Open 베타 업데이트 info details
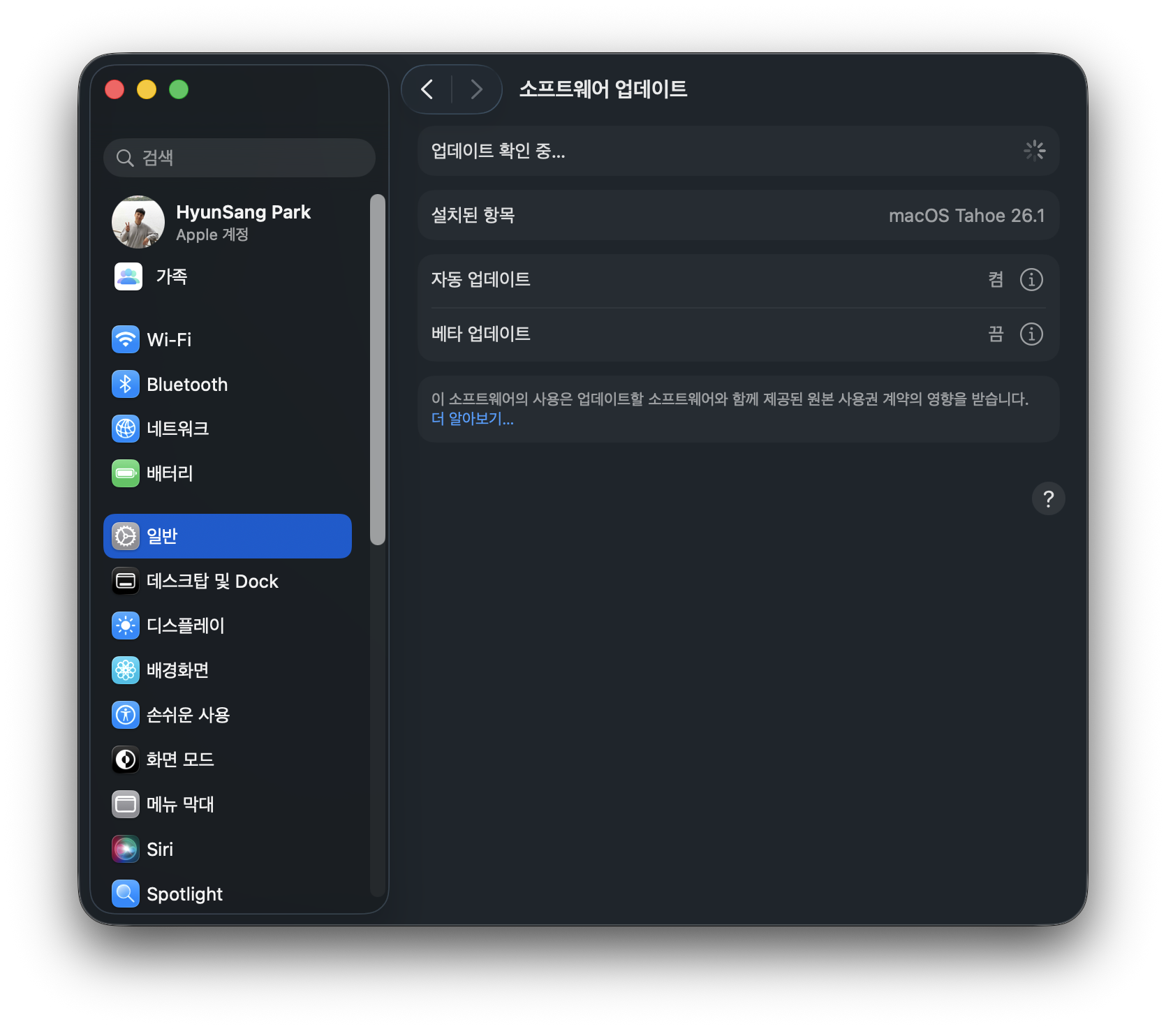 click(x=1031, y=334)
